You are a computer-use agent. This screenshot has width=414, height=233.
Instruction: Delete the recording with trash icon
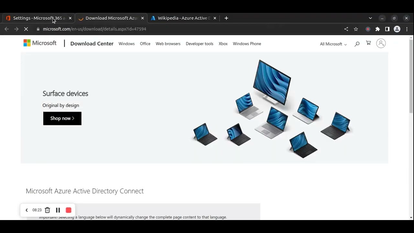tap(48, 210)
